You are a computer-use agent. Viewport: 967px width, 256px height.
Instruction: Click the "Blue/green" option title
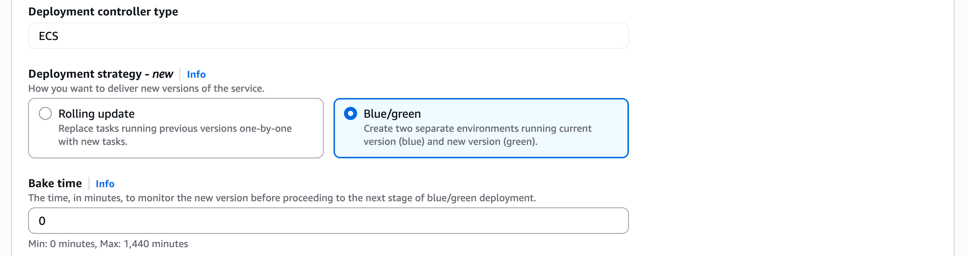392,113
